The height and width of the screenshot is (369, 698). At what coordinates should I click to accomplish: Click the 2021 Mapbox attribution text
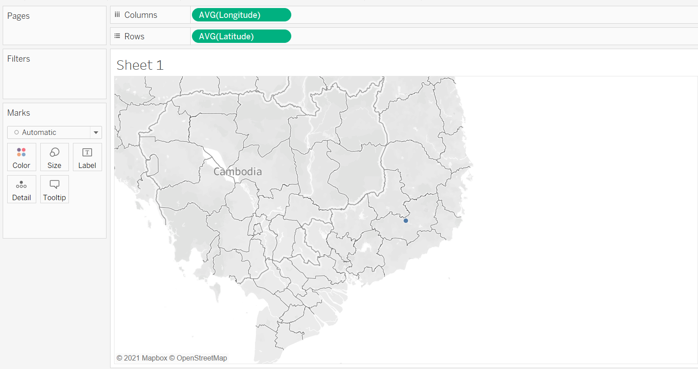click(142, 358)
